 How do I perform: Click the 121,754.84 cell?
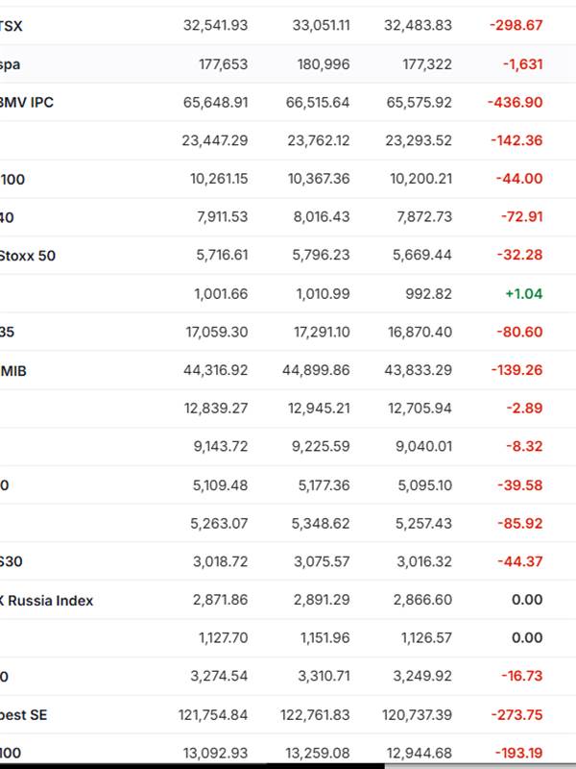[213, 714]
